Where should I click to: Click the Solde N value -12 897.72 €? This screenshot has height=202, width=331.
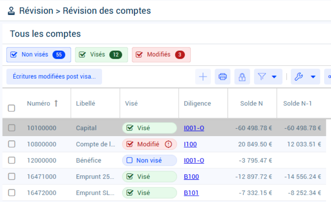coord(254,177)
